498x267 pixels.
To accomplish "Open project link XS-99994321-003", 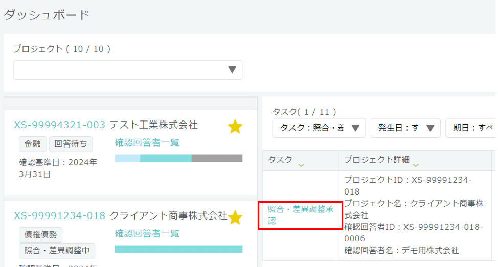I will 59,125.
